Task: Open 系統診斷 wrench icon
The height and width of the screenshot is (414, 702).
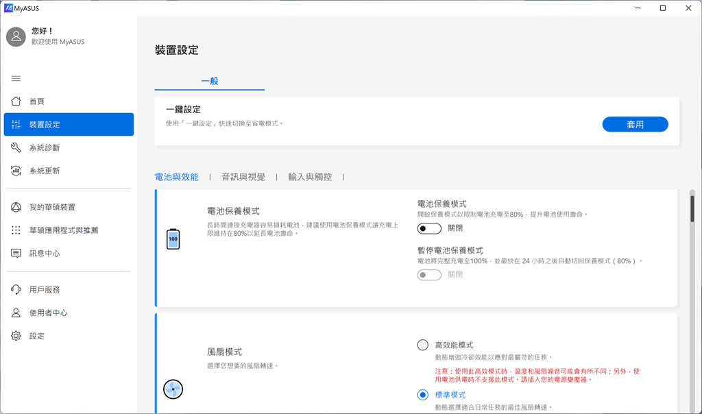Action: [x=16, y=148]
